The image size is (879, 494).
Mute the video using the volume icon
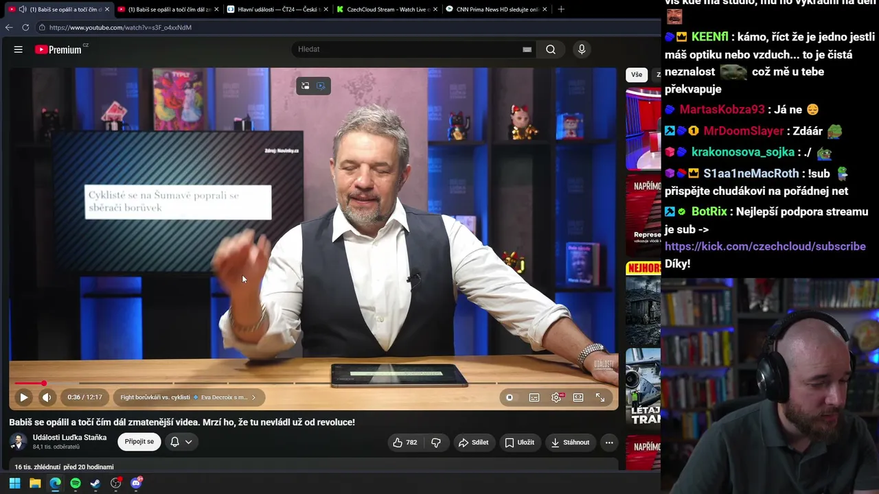point(47,397)
